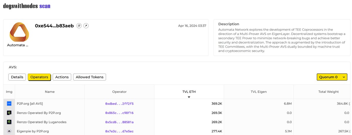Click the Description heading
This screenshot has width=352, height=135.
click(x=229, y=24)
